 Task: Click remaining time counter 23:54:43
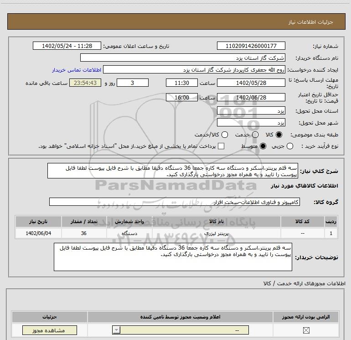[85, 83]
